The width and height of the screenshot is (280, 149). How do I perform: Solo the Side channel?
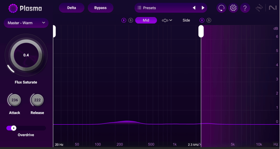pos(209,20)
